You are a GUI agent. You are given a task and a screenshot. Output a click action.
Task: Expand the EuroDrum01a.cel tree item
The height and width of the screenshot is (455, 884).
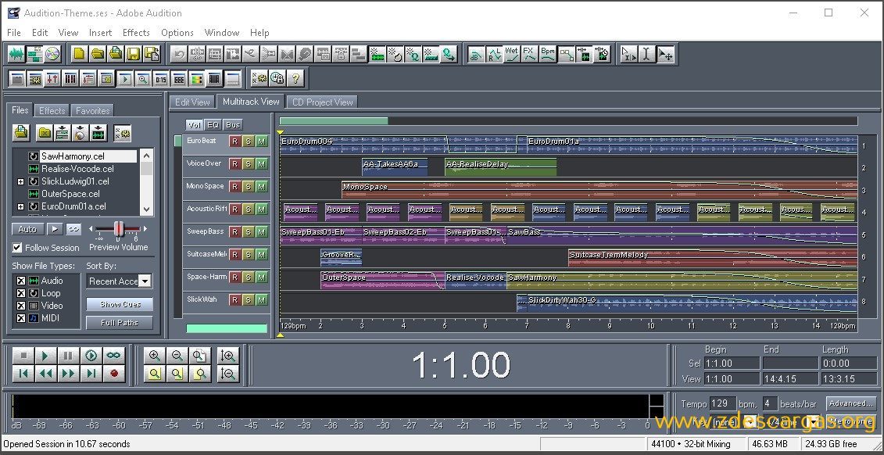point(21,207)
